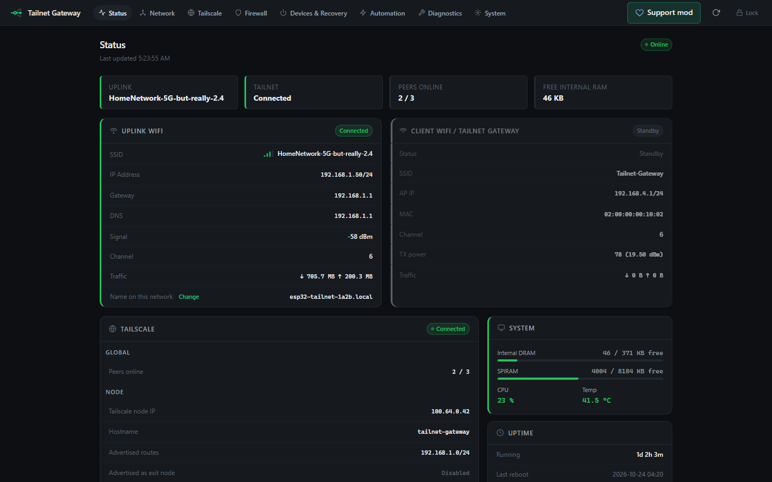Screen dimensions: 772x482
Task: Click advertised route 192.168.1.0/24
Action: [445, 453]
